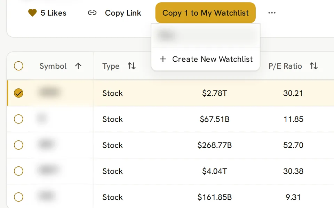This screenshot has height=208, width=334.
Task: Open the three-dot more options menu
Action: coord(272,13)
